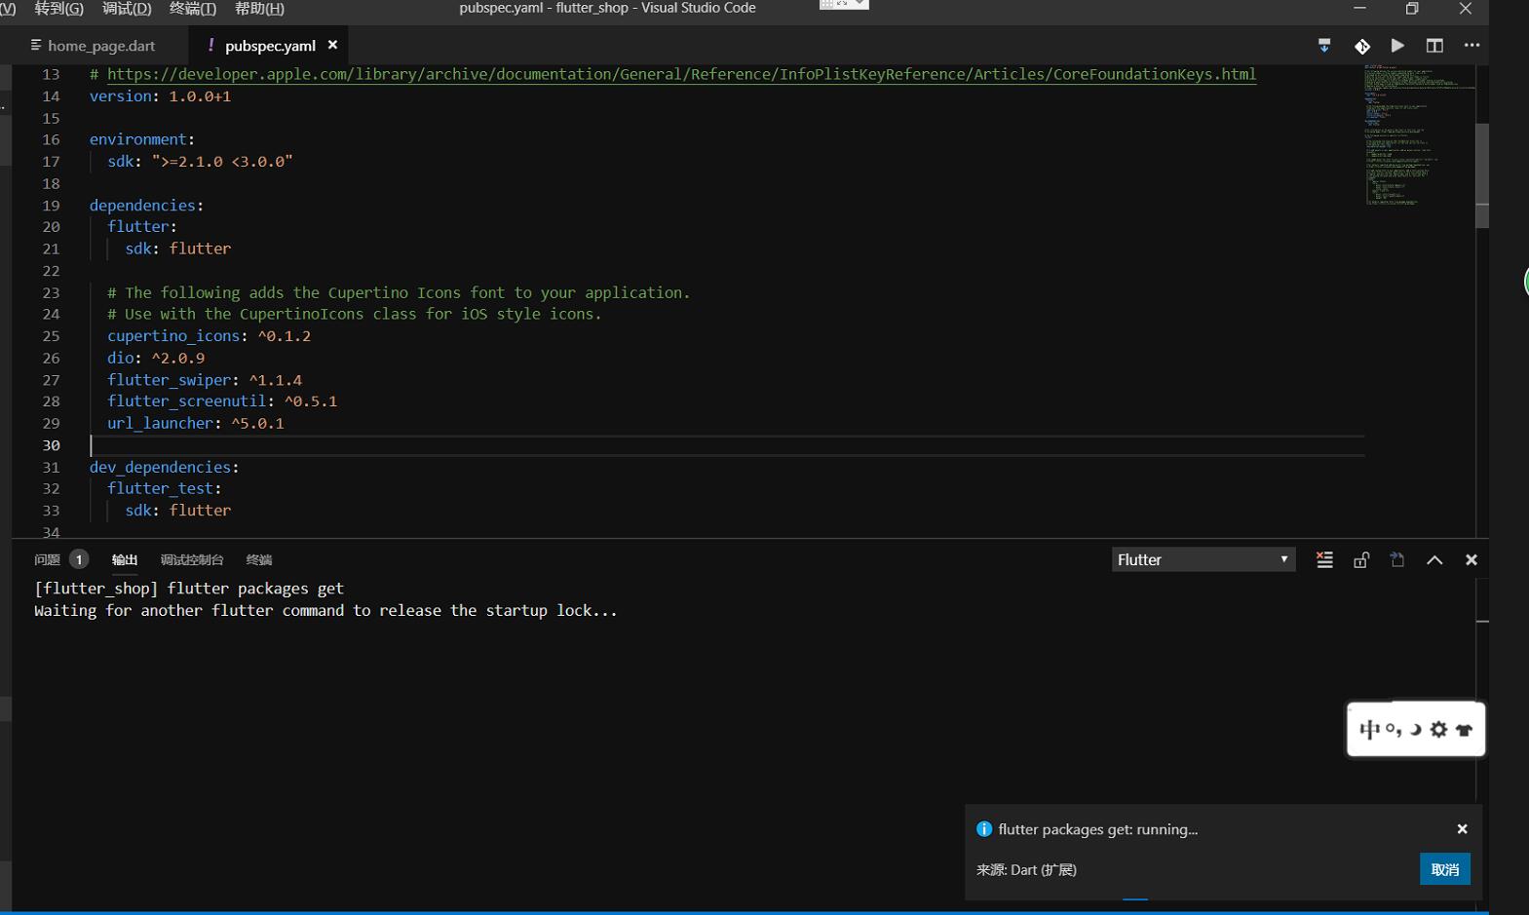Screen dimensions: 1529x915
Task: Click the info icon in the notification
Action: point(984,829)
